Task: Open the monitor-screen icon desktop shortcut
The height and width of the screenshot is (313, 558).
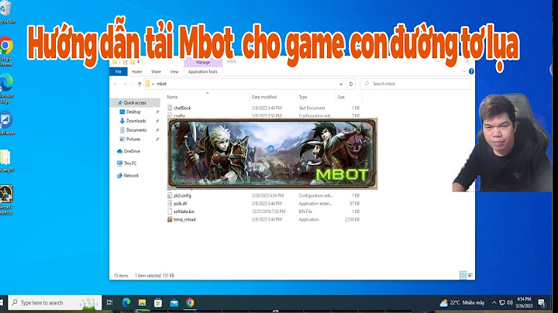Action: (x=6, y=123)
